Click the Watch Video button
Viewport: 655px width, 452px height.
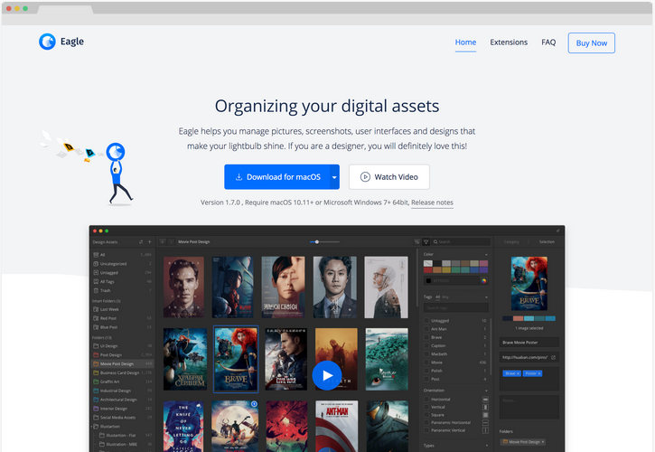tap(388, 177)
